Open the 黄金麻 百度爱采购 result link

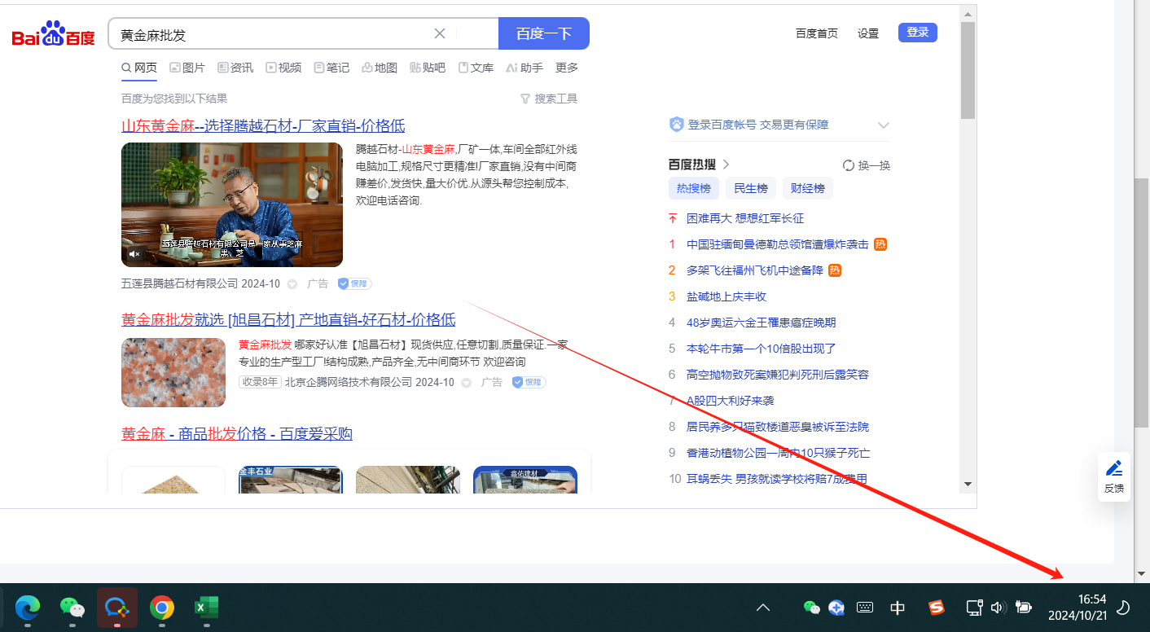[237, 433]
